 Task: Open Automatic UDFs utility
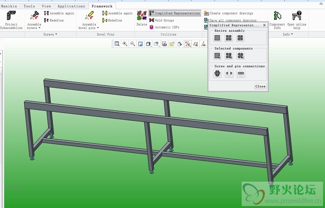164,27
